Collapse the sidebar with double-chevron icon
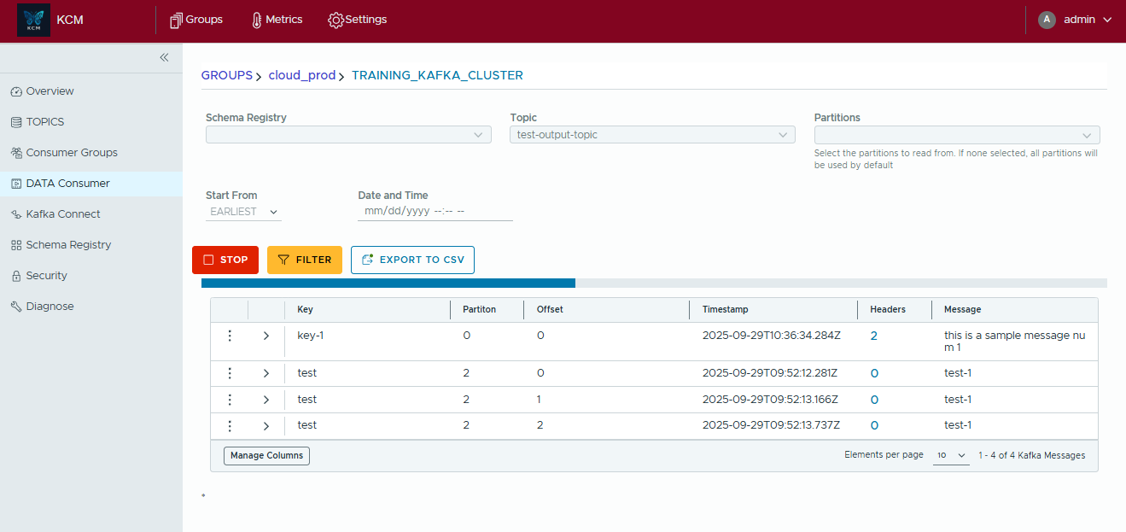This screenshot has height=532, width=1126. coord(164,57)
